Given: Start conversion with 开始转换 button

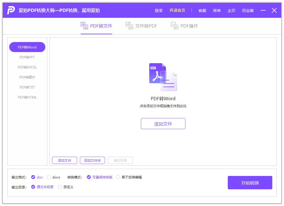Looking at the screenshot, I should (x=250, y=182).
